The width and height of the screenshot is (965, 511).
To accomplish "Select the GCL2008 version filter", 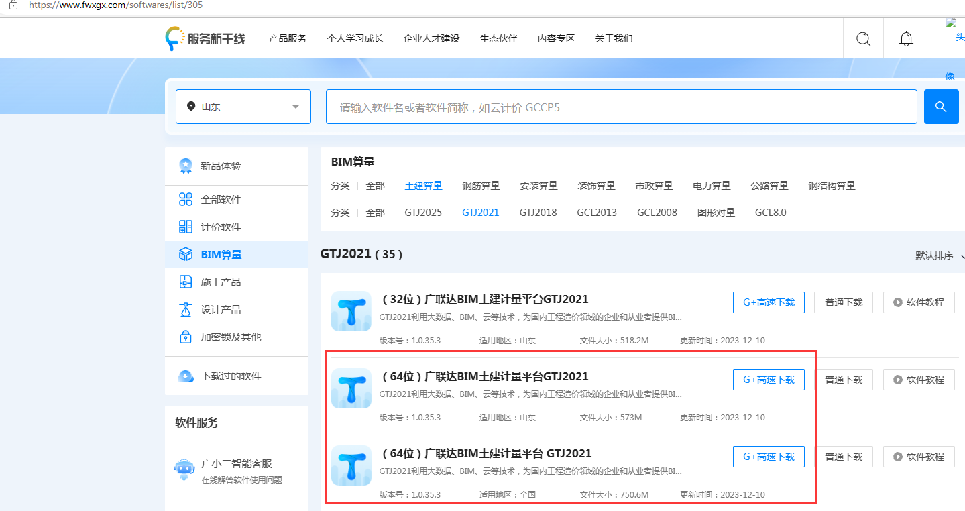I will click(657, 213).
